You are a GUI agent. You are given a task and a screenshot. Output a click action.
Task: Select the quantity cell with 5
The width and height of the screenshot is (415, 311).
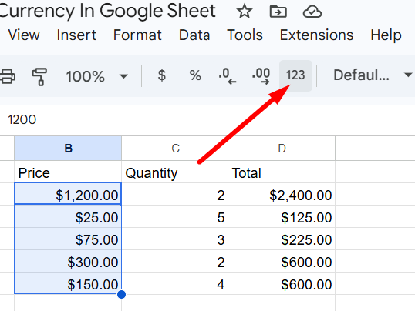click(x=174, y=216)
